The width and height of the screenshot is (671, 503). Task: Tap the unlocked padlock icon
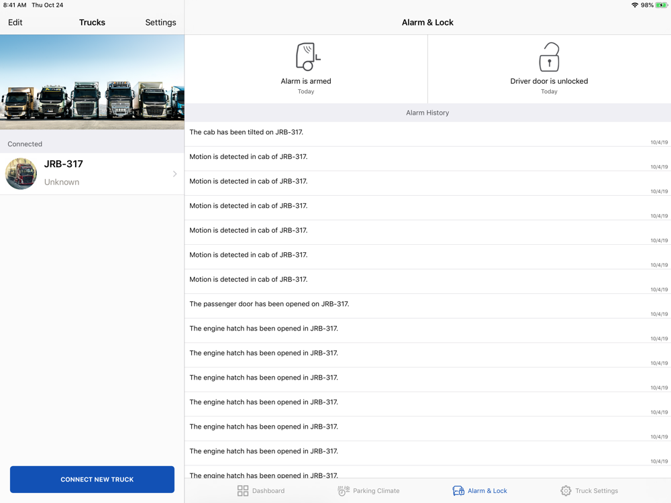click(x=549, y=57)
